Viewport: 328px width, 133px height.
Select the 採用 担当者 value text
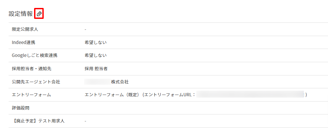tap(96, 68)
